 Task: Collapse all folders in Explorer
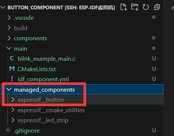(x=157, y=7)
